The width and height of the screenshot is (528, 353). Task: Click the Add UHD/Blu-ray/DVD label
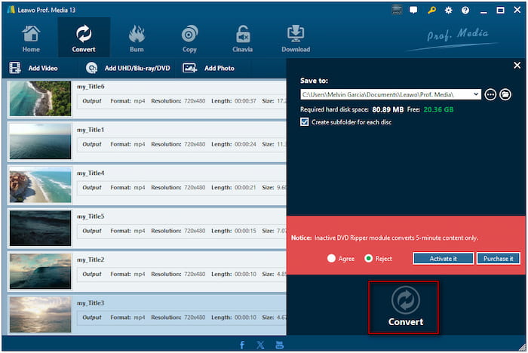137,68
